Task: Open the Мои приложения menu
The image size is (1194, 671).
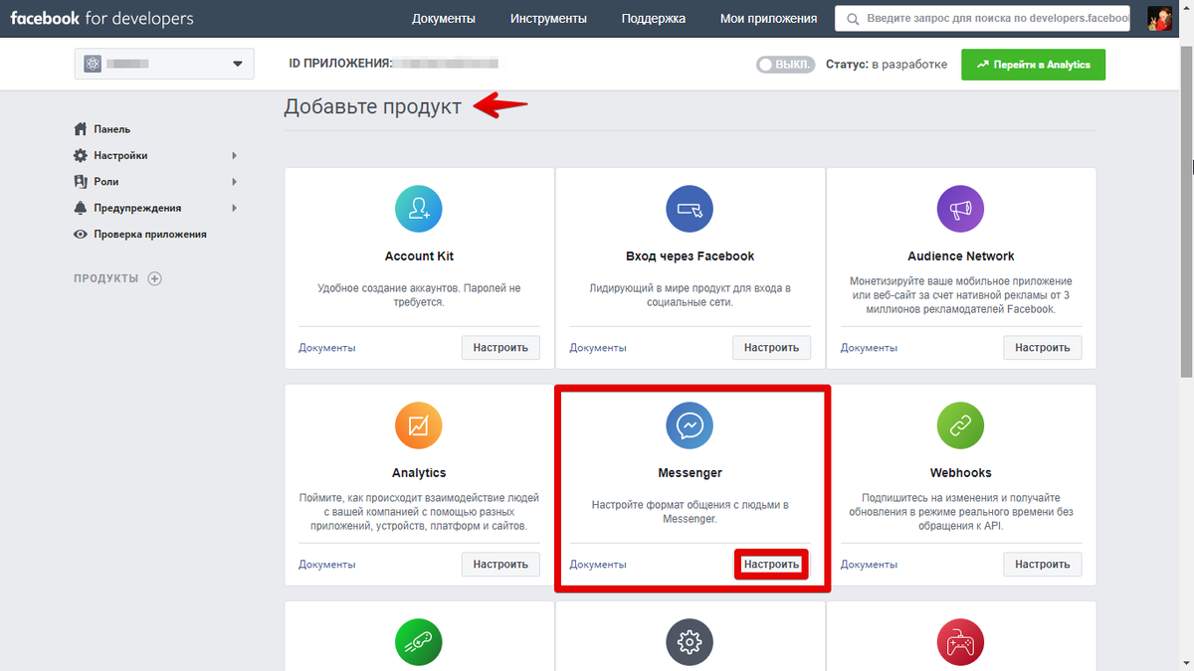Action: click(x=769, y=19)
